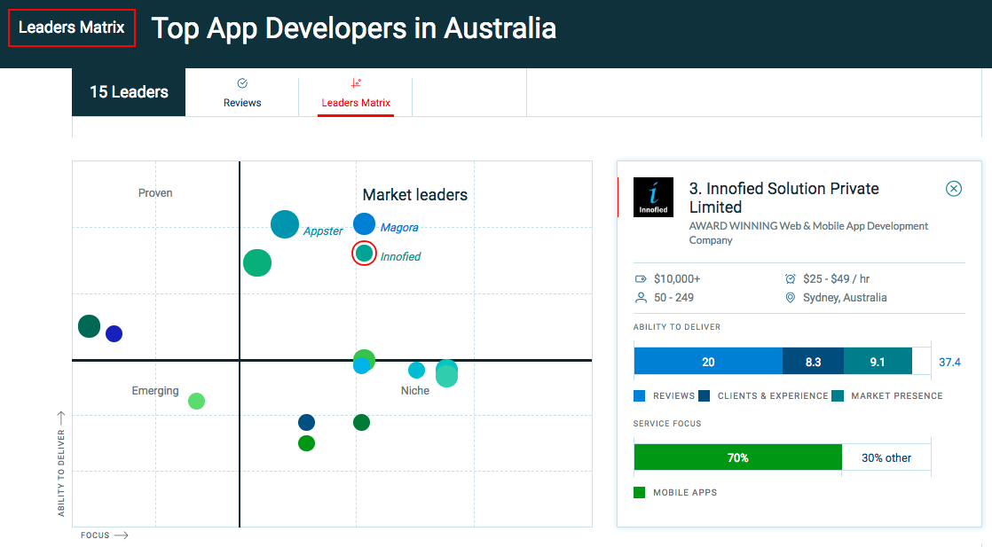992x547 pixels.
Task: Click the Reviews score bar segment showing 20
Action: [708, 362]
